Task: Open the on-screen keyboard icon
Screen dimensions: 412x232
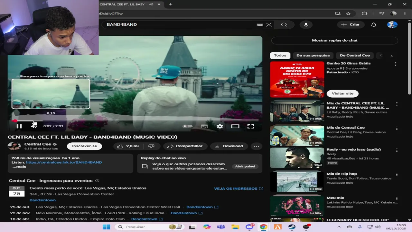Action: tap(260, 25)
